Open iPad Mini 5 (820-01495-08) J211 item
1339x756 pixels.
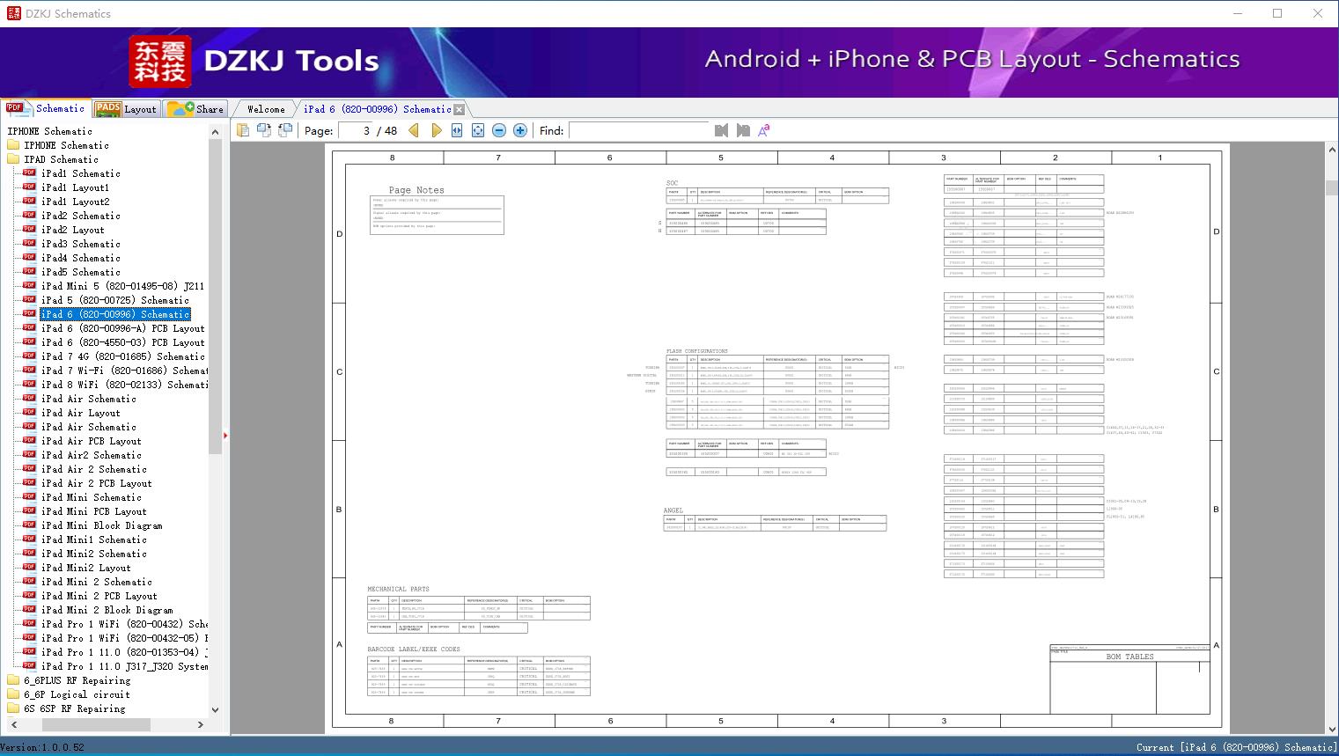coord(122,286)
